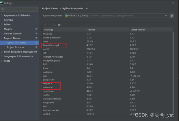Screen dimensions: 179x121
Task: Click the upgrade arrow in urllib3 row
Action: pyautogui.click(x=131, y=114)
